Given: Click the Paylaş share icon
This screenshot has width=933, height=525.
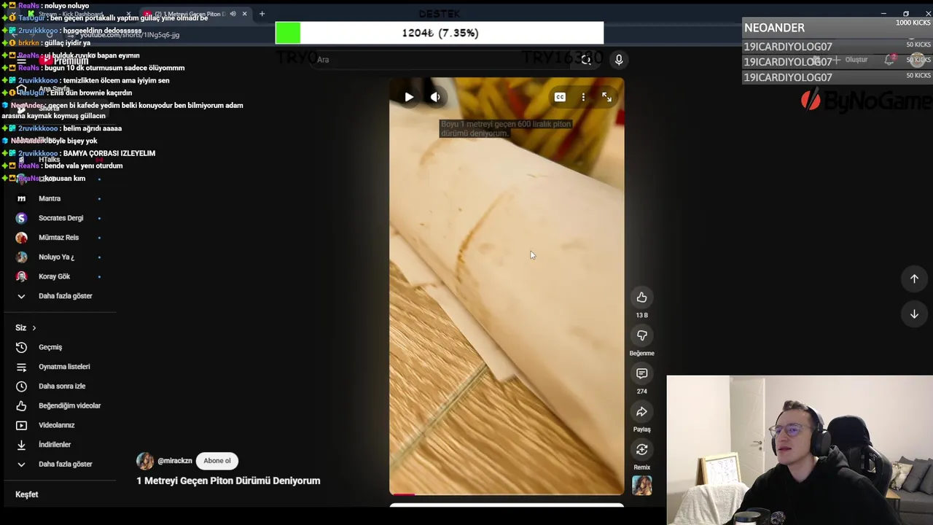Looking at the screenshot, I should (641, 411).
